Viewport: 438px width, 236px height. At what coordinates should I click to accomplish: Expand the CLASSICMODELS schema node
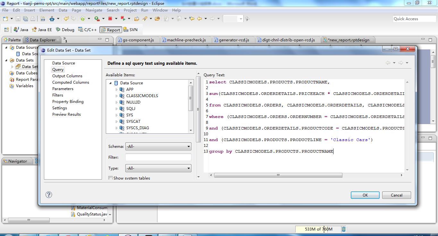(117, 96)
